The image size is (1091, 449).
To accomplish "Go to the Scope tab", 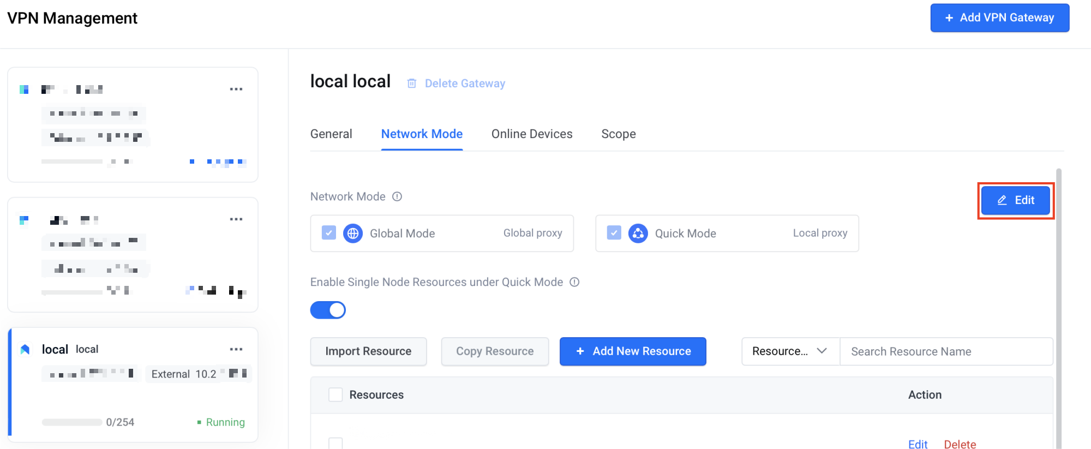I will [x=619, y=134].
